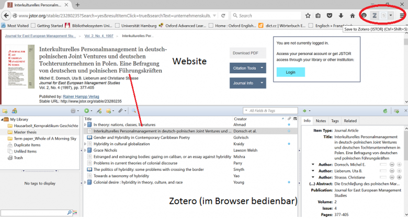Click the JSTOR Login button
Viewport: 408px width, 219px height.
[291, 72]
